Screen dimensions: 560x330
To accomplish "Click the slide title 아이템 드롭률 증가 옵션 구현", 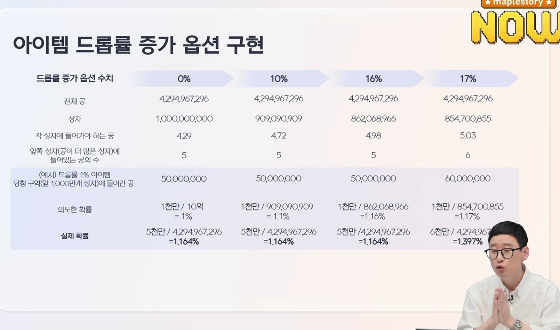I will (138, 45).
